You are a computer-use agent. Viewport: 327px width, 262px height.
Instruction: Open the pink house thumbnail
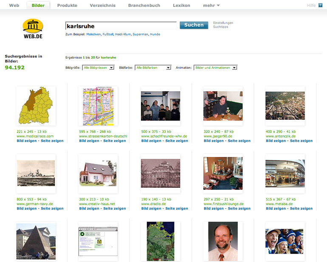pos(98,173)
